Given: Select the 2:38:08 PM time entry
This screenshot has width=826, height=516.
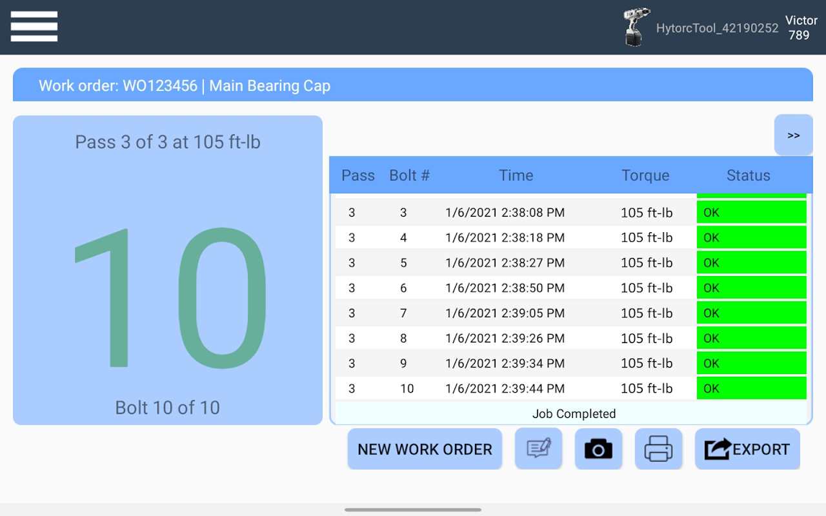Looking at the screenshot, I should (x=505, y=212).
